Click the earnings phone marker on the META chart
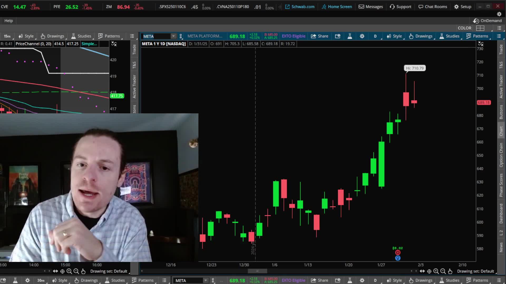Viewport: 506px width, 284px height. pos(398,252)
